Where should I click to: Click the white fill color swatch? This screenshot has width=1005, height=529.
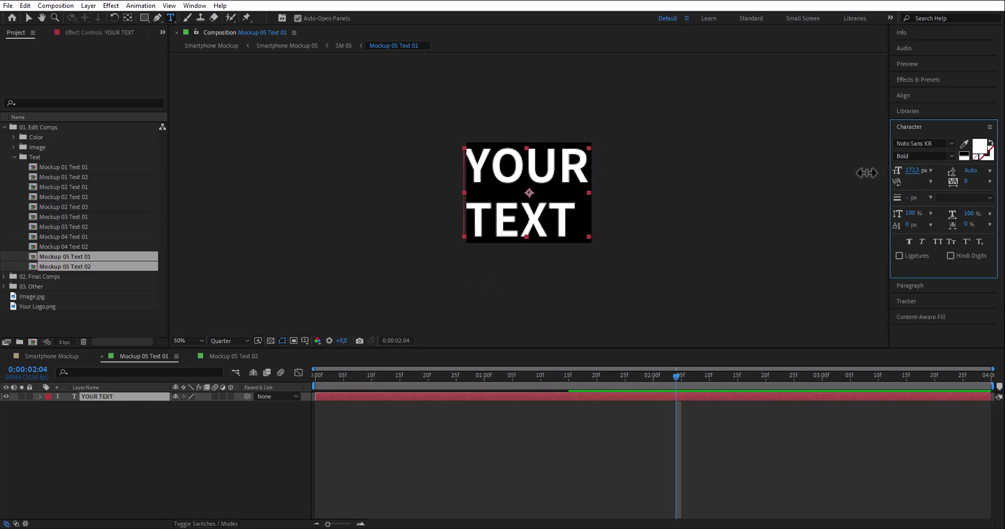click(979, 146)
